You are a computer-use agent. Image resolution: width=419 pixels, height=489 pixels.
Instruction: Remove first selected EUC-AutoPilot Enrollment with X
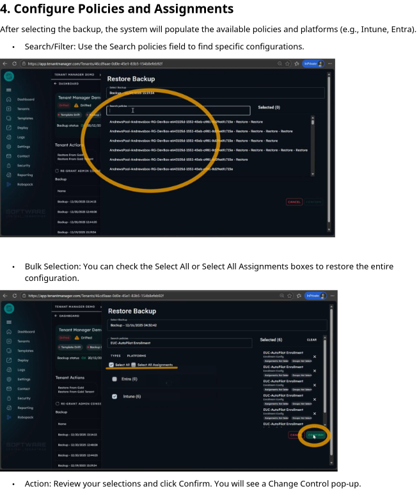314,357
